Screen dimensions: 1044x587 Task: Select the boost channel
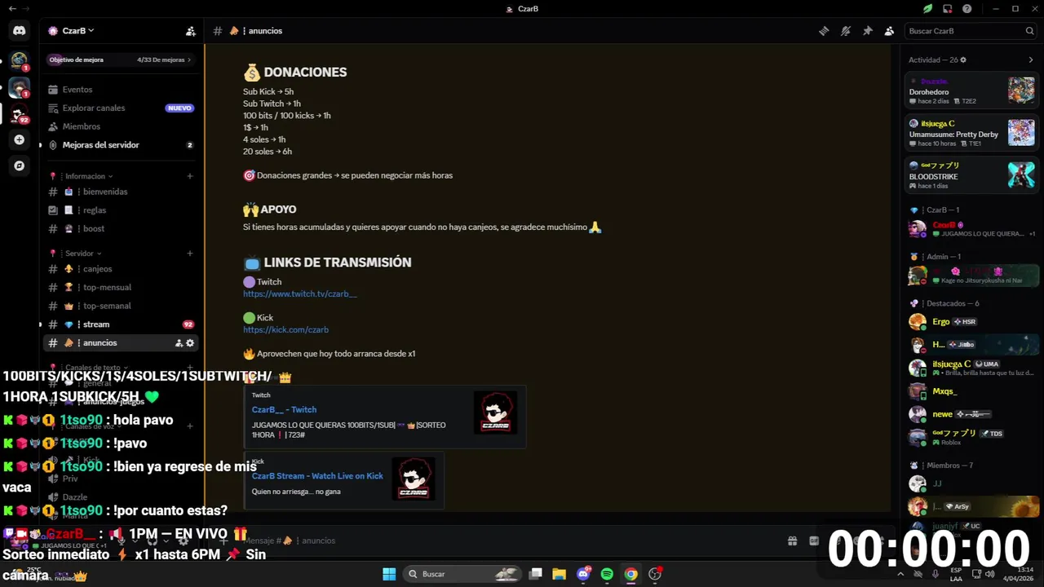(120, 228)
